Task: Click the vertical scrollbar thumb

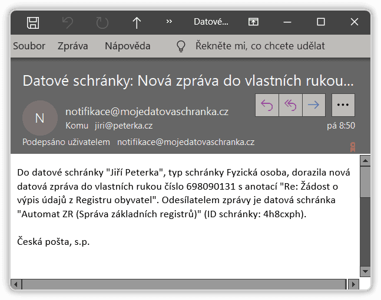Action: (365, 182)
